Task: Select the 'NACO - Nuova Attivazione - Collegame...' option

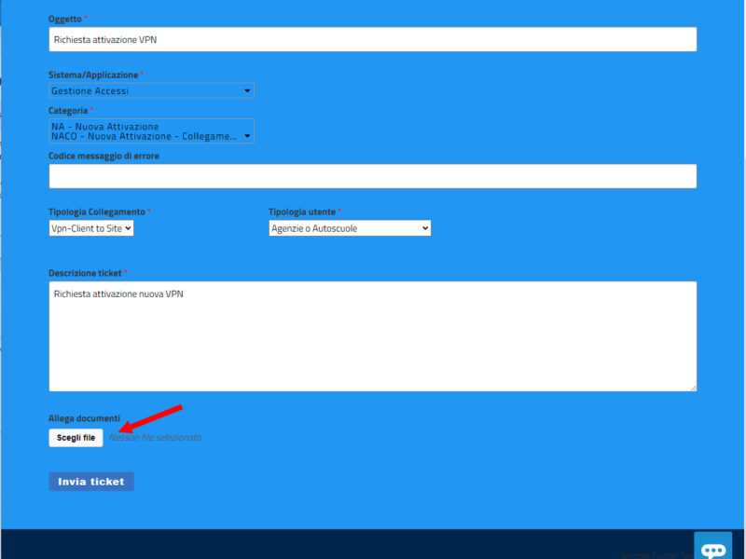Action: (144, 136)
